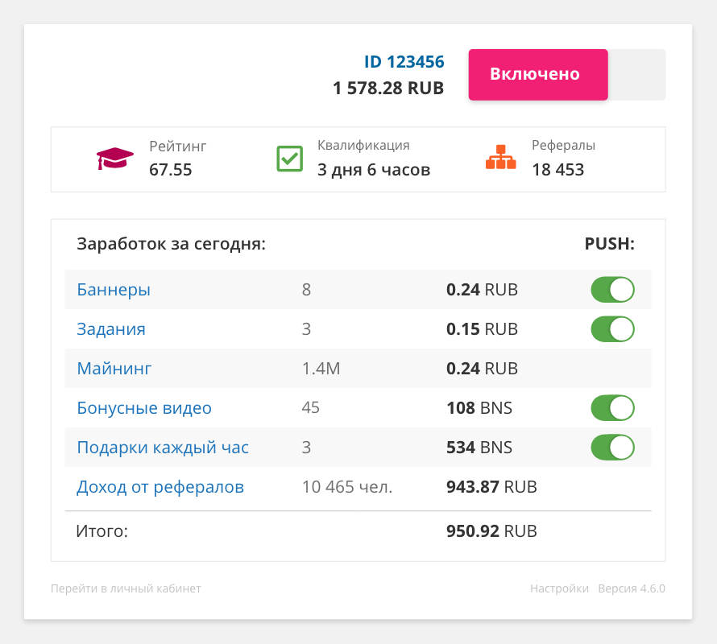Open the Бонусные видео link
The image size is (717, 644).
coord(144,407)
